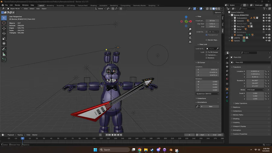The height and width of the screenshot is (153, 272).
Task: Open the Render properties tab
Action: tap(227, 63)
